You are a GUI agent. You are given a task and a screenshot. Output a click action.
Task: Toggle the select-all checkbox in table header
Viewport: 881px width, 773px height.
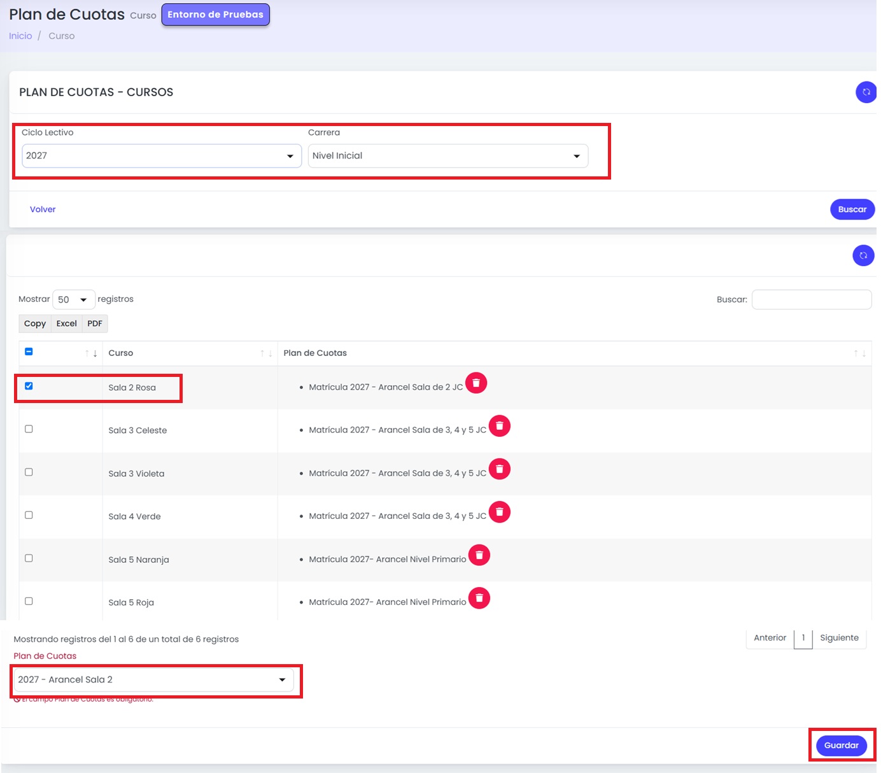click(29, 351)
